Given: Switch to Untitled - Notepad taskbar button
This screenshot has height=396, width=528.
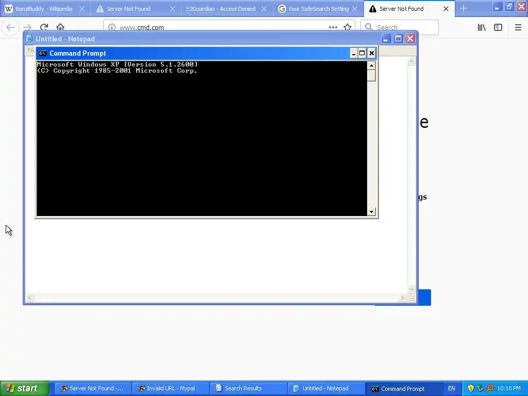Looking at the screenshot, I should (x=326, y=388).
